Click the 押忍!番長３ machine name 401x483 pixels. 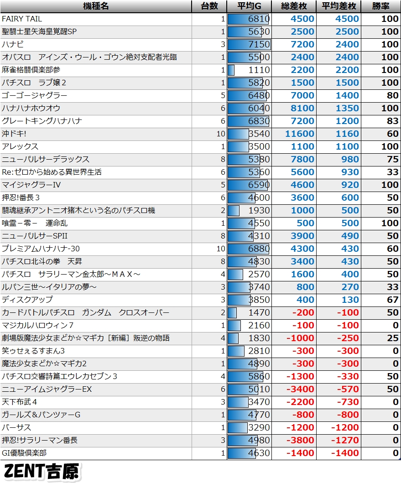click(x=21, y=198)
